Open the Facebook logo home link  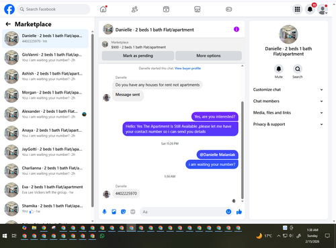[x=9, y=9]
